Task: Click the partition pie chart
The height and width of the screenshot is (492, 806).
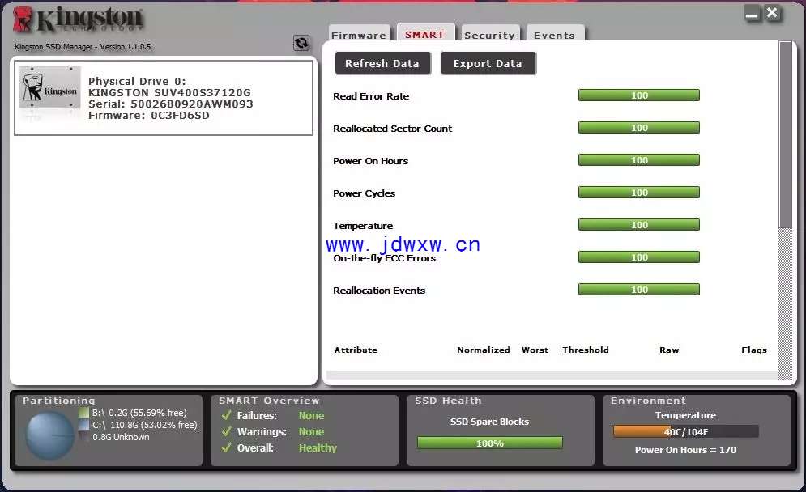Action: point(50,436)
